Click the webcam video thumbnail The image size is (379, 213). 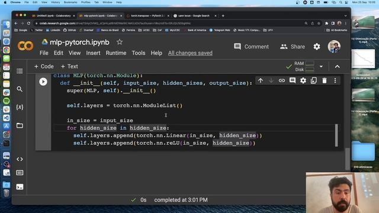pyautogui.click(x=342, y=192)
